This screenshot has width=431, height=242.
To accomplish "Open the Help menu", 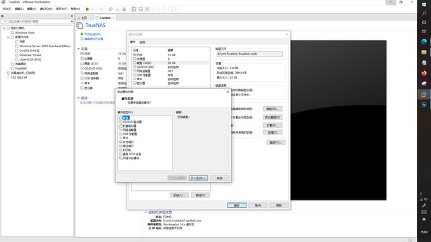I will [x=75, y=9].
